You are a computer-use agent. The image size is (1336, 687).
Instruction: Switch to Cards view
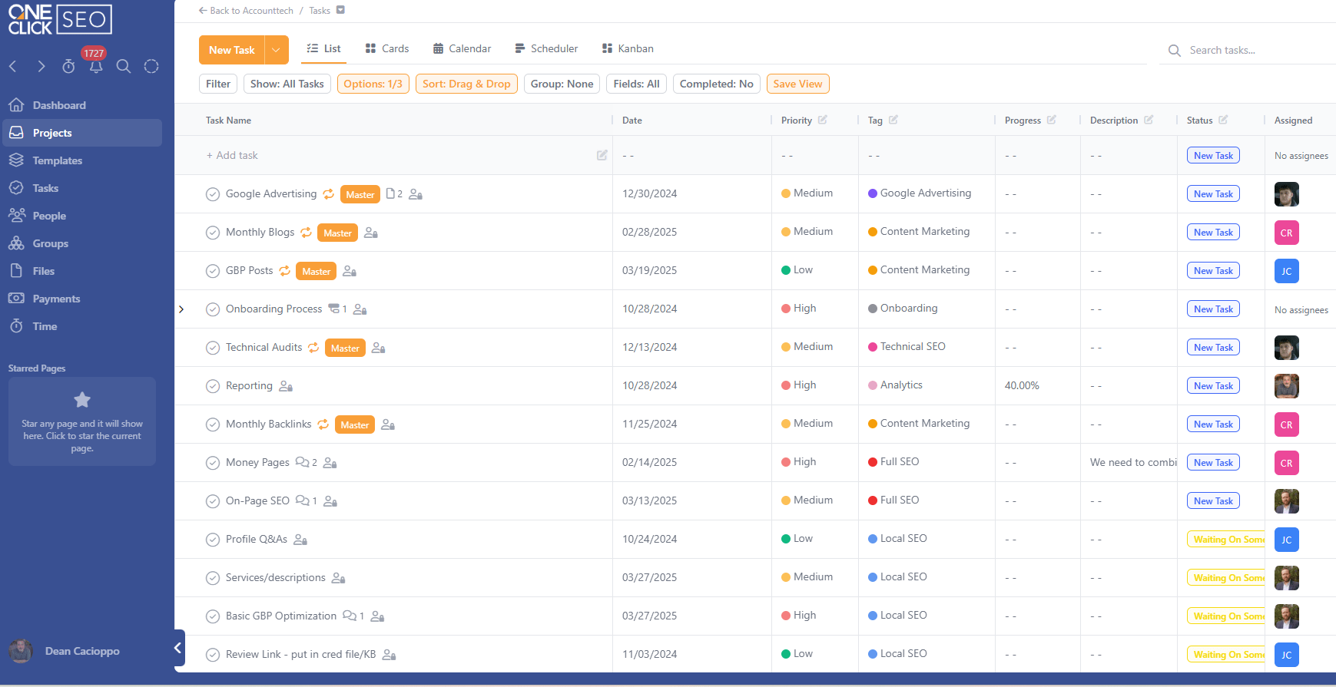coord(387,48)
